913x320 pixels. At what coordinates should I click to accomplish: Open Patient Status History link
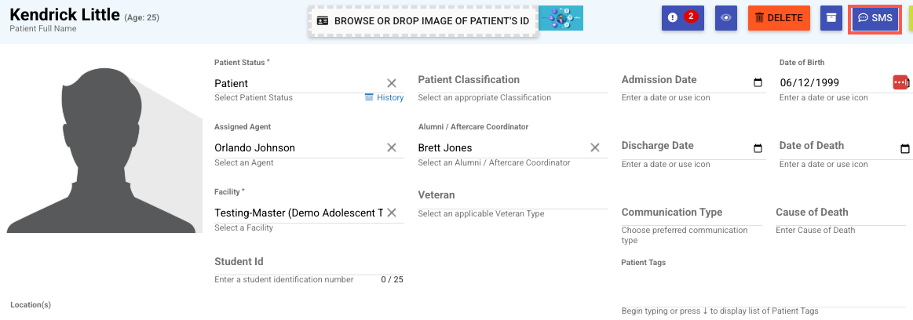tap(385, 98)
